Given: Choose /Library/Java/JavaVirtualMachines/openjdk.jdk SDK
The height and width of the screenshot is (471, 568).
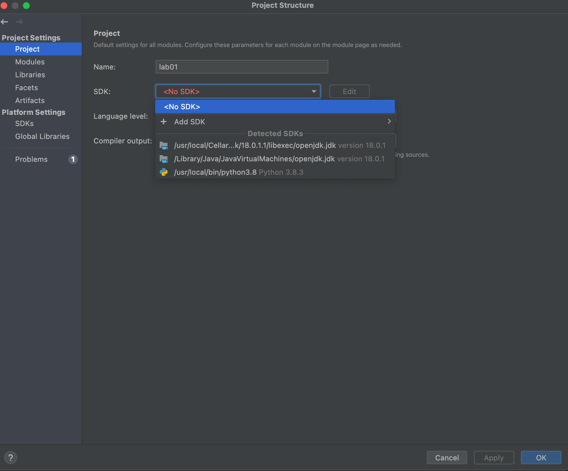Looking at the screenshot, I should (x=254, y=159).
